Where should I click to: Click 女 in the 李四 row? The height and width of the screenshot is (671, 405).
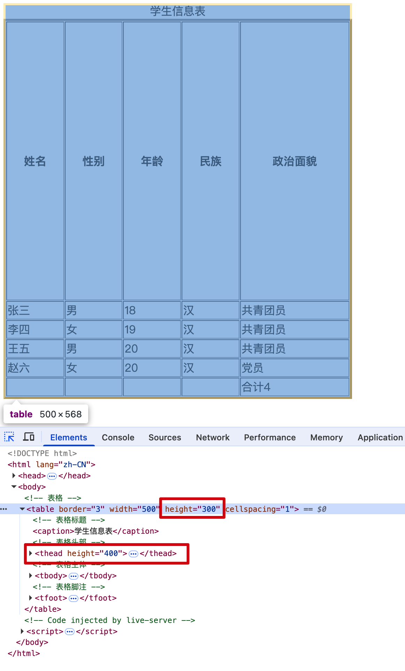pos(93,330)
